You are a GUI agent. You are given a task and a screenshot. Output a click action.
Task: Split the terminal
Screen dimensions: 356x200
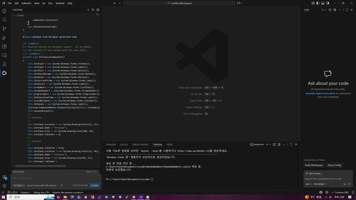coord(274,144)
